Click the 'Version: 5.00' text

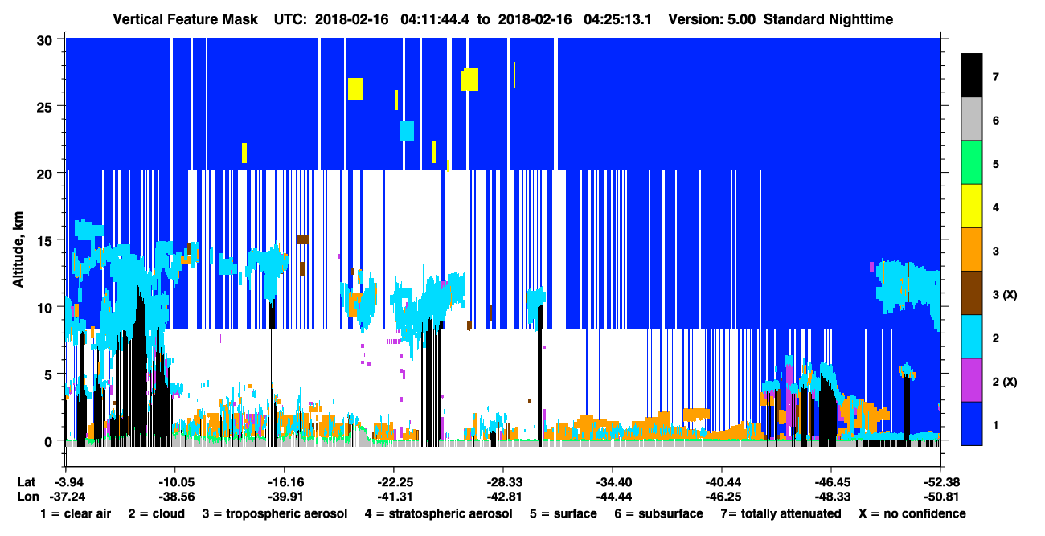click(x=713, y=19)
